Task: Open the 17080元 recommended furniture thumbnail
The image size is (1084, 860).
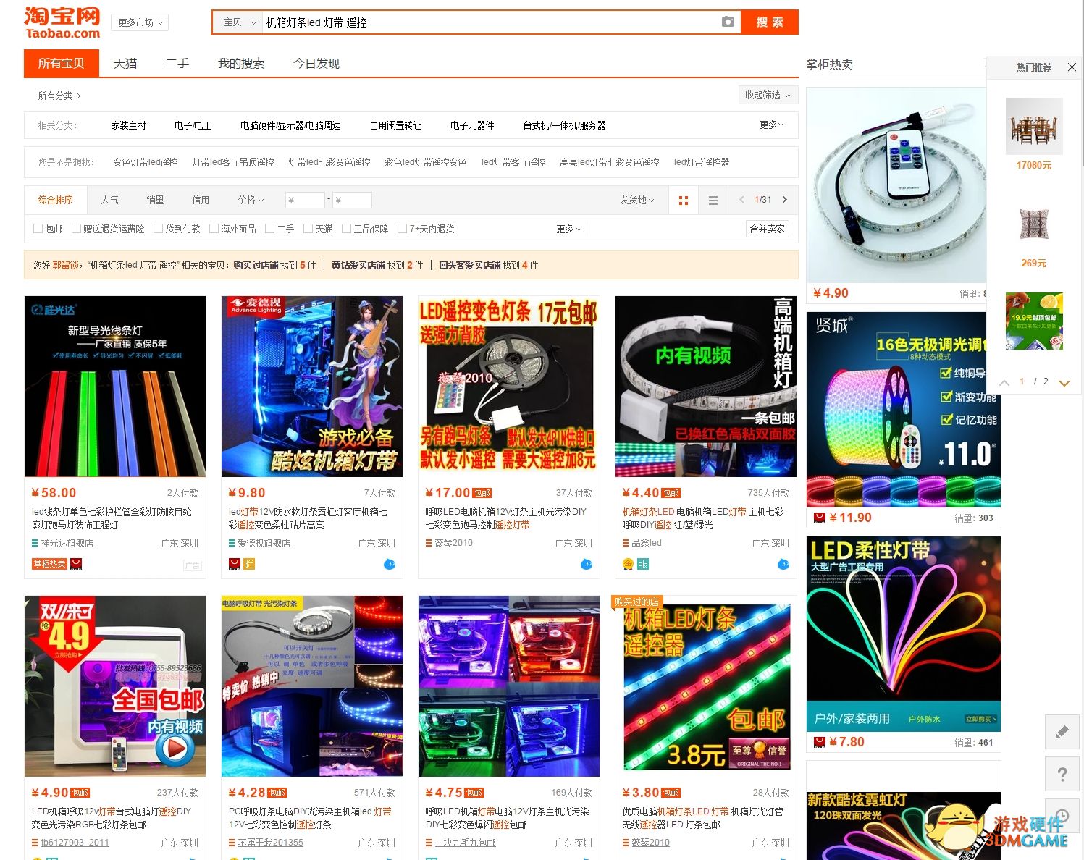Action: click(x=1034, y=126)
